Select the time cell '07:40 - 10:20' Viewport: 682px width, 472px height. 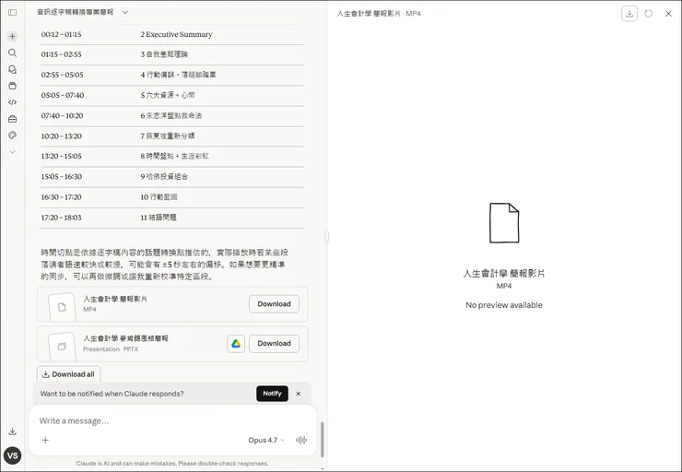coord(62,116)
